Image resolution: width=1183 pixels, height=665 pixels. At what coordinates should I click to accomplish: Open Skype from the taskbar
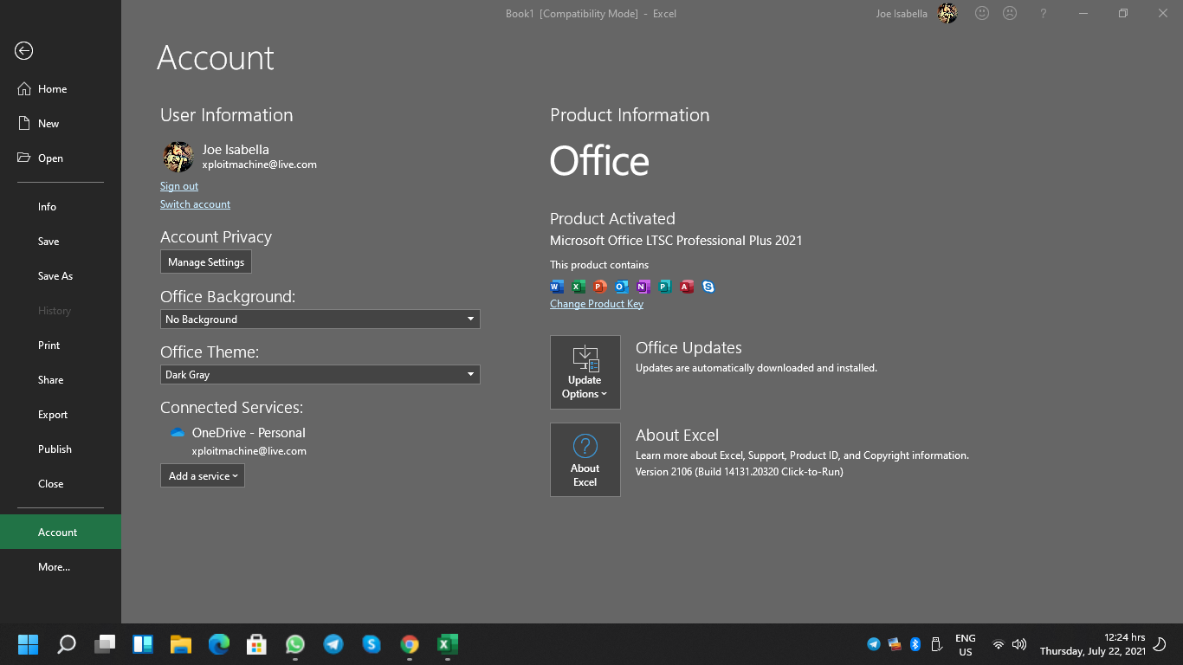(x=372, y=644)
